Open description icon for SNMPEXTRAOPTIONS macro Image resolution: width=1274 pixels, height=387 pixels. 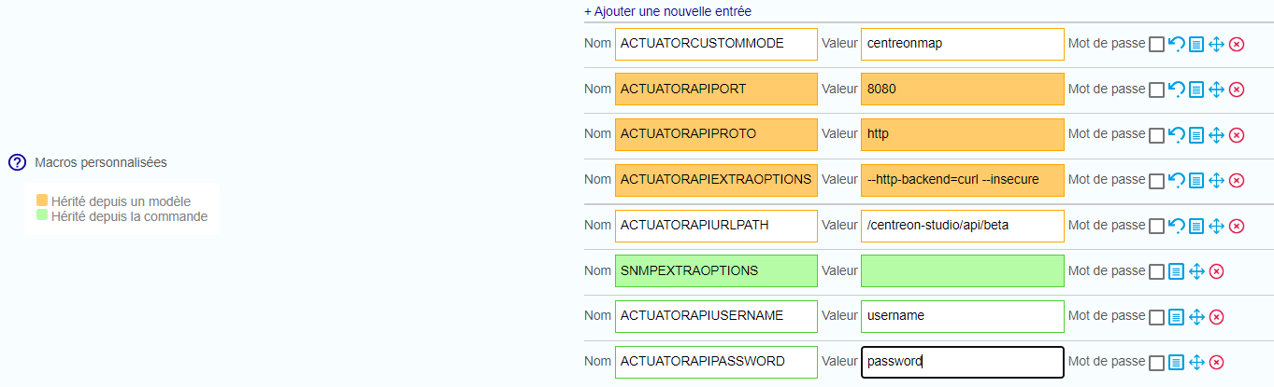[x=1177, y=271]
